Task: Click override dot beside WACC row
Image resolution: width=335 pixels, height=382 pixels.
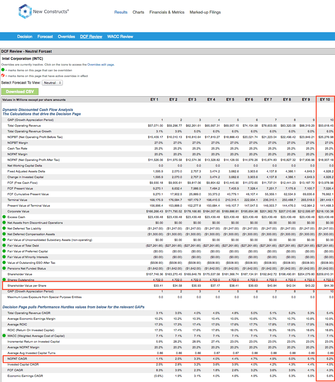Action: tap(4, 336)
